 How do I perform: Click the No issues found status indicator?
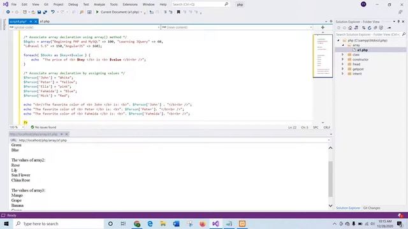coord(43,127)
